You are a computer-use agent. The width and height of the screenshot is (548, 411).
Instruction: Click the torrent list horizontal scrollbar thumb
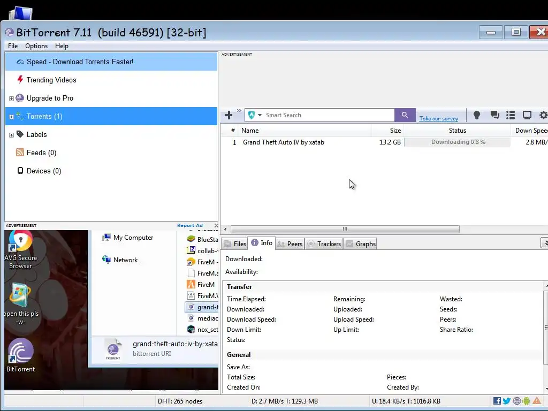[x=345, y=229]
